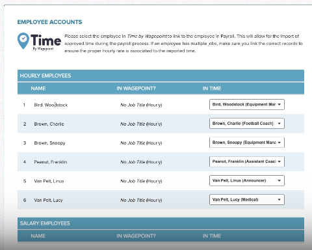Click the name Van Pelt, Lucy
Image resolution: width=312 pixels, height=250 pixels.
pos(48,200)
